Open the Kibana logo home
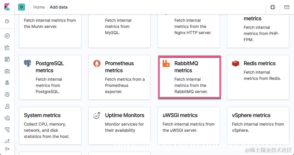 tap(7, 7)
